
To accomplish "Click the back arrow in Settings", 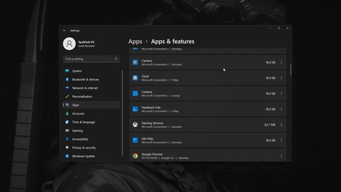I will point(64,30).
